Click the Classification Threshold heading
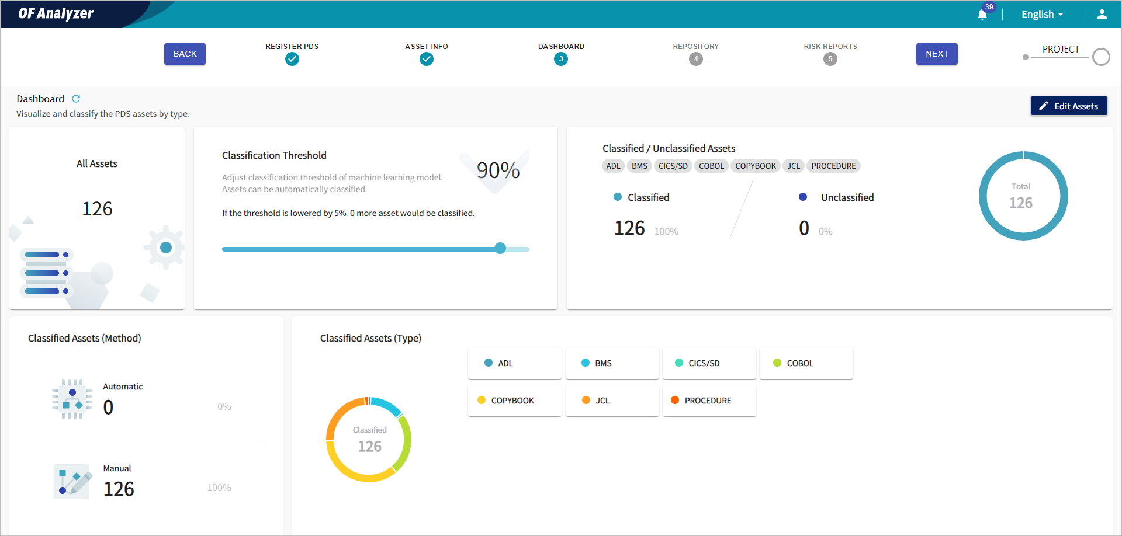 coord(274,155)
